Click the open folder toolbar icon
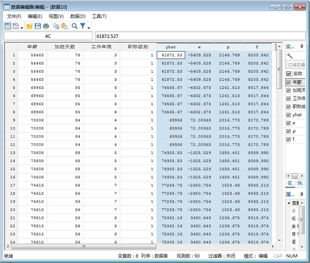This screenshot has width=310, height=263. coord(30,26)
